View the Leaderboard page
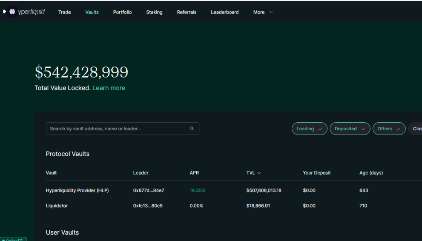The width and height of the screenshot is (422, 241). click(225, 12)
